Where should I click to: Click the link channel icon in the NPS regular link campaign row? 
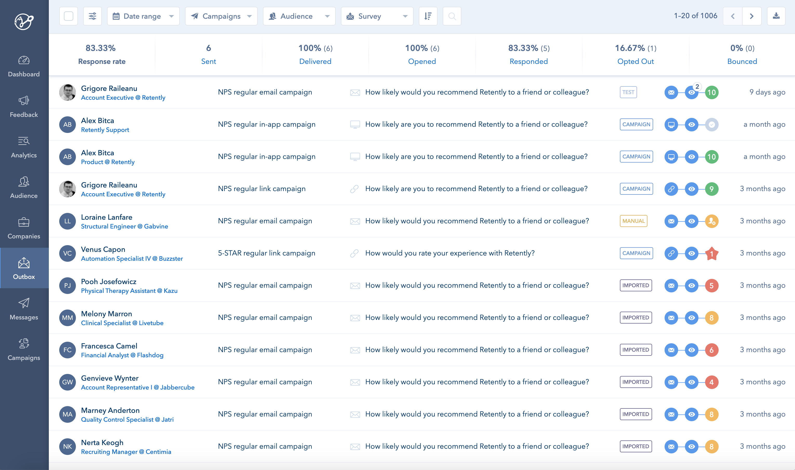coord(671,189)
